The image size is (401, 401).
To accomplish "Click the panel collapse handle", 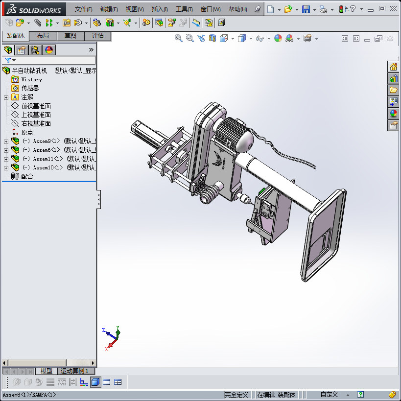I will [99, 199].
